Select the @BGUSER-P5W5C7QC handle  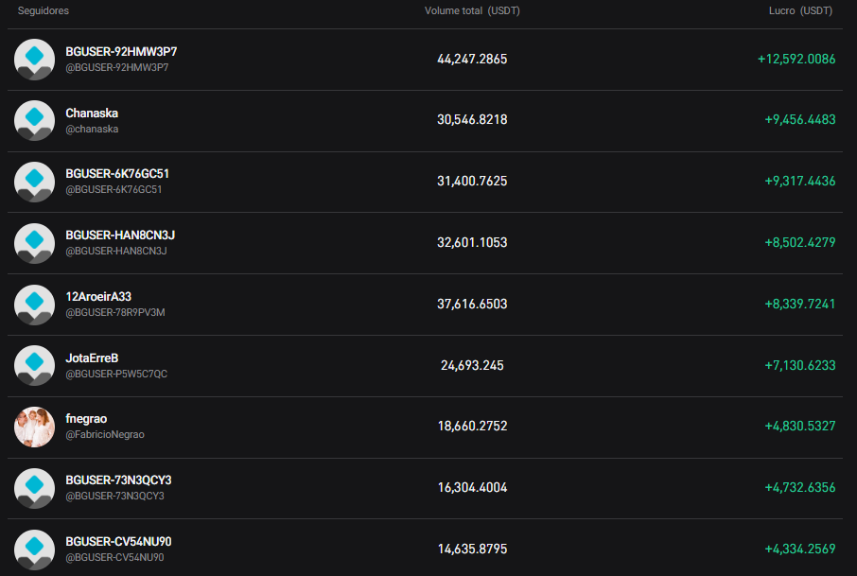[x=116, y=374]
